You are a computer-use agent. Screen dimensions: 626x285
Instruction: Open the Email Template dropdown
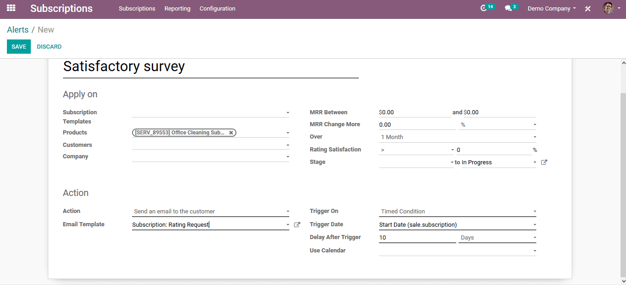click(x=211, y=225)
